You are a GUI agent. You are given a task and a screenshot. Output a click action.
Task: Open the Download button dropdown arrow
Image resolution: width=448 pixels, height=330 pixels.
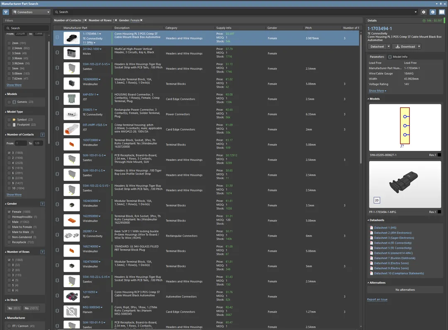(419, 46)
